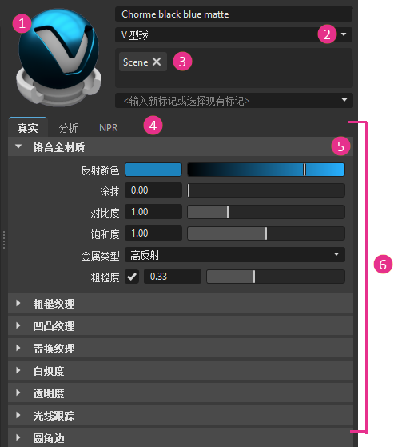
Task: Open the V型球 preview shape dropdown
Action: click(x=233, y=34)
